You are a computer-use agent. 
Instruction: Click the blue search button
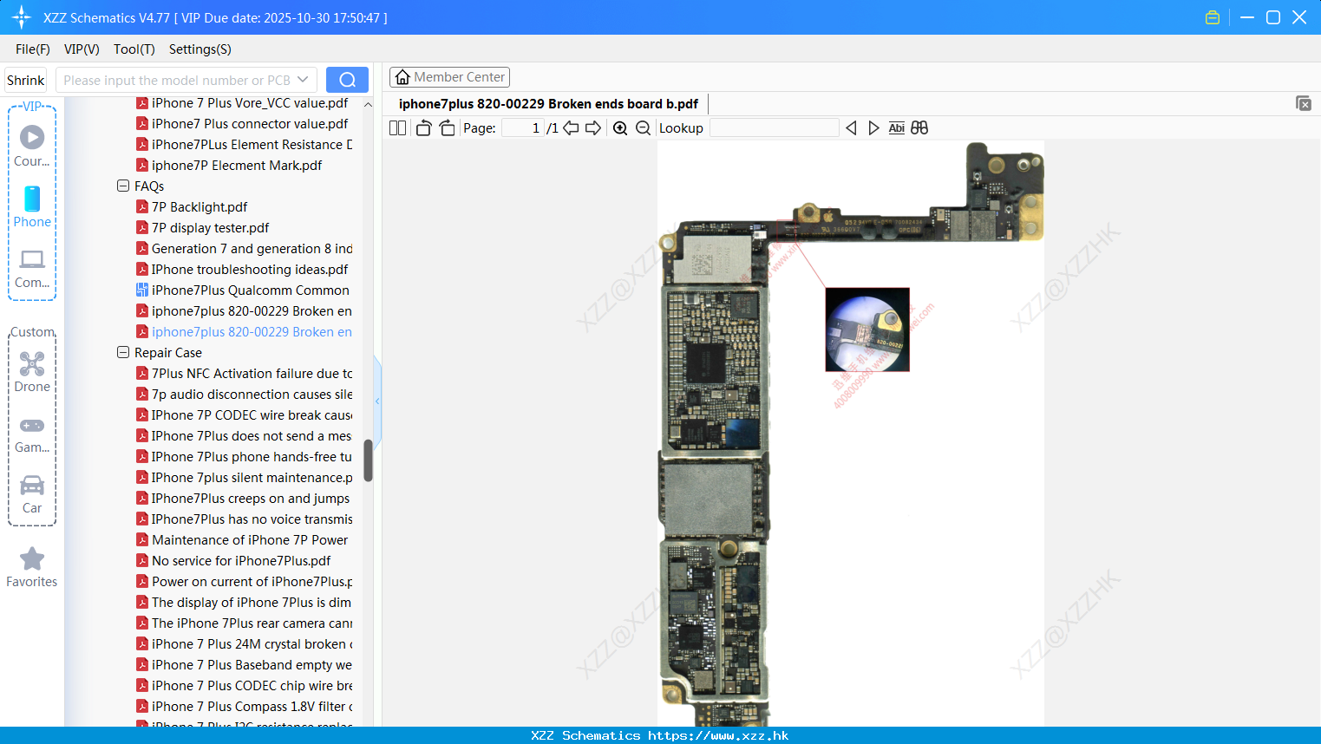pyautogui.click(x=347, y=80)
